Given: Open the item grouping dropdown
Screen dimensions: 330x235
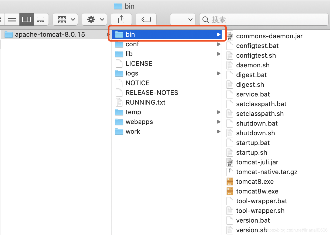Looking at the screenshot, I should tap(65, 19).
